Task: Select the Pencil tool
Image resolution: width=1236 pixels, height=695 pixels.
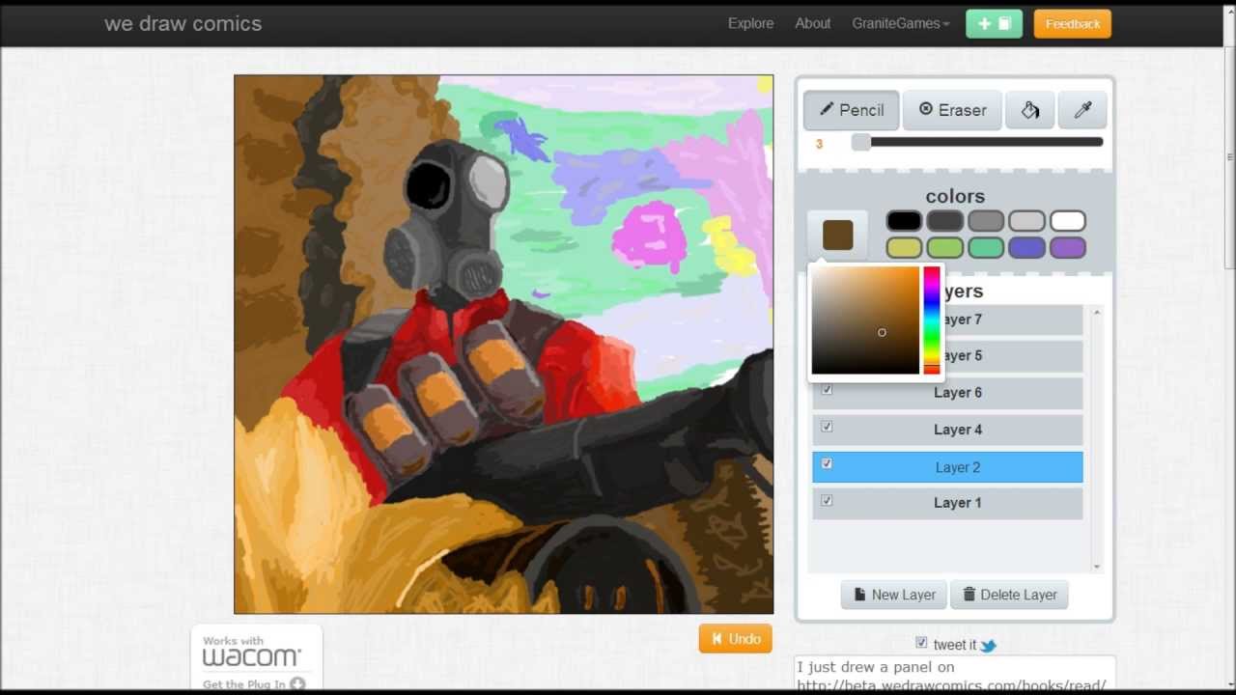Action: coord(851,110)
